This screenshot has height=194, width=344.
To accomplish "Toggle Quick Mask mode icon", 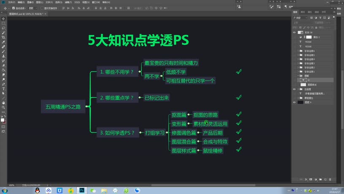I will 3,127.
